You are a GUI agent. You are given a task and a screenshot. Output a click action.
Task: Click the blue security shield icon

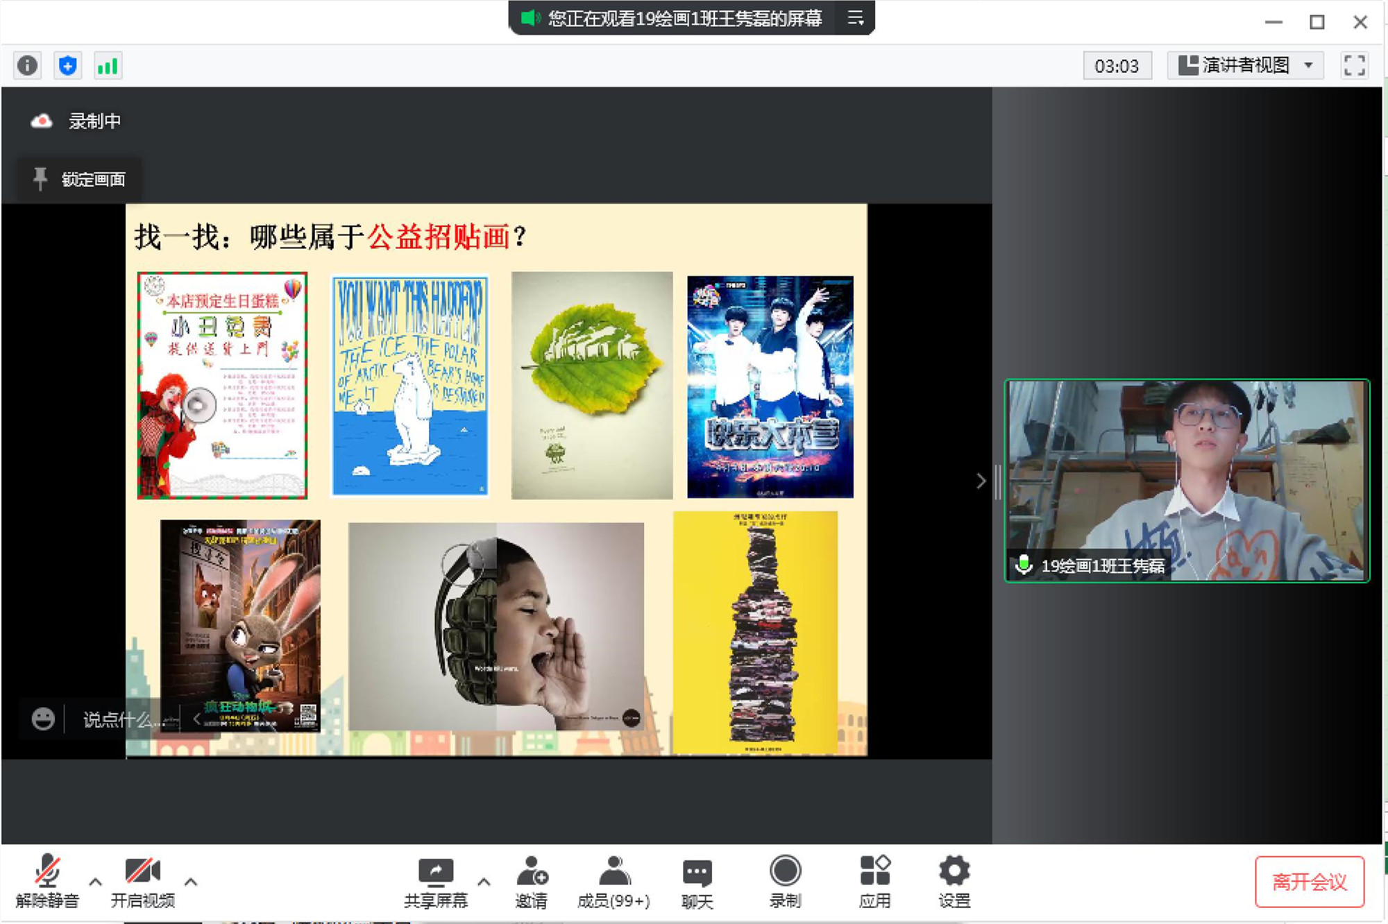tap(67, 66)
